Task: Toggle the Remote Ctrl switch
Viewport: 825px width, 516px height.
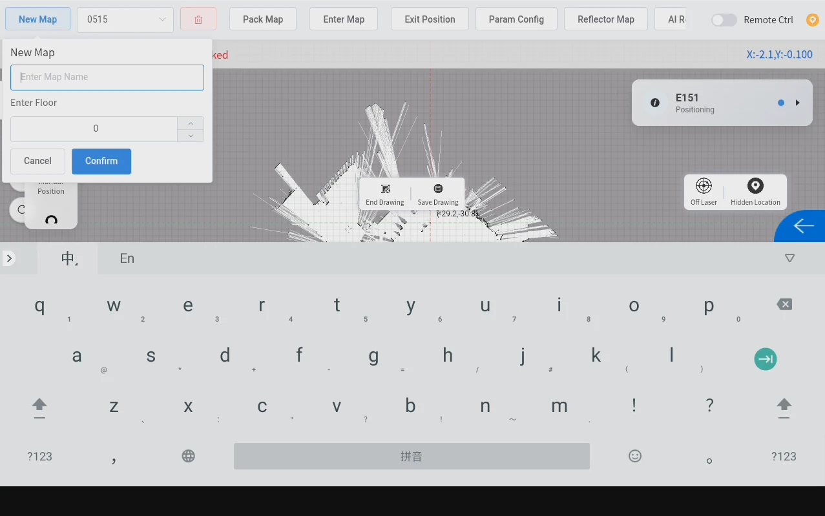Action: pyautogui.click(x=724, y=20)
